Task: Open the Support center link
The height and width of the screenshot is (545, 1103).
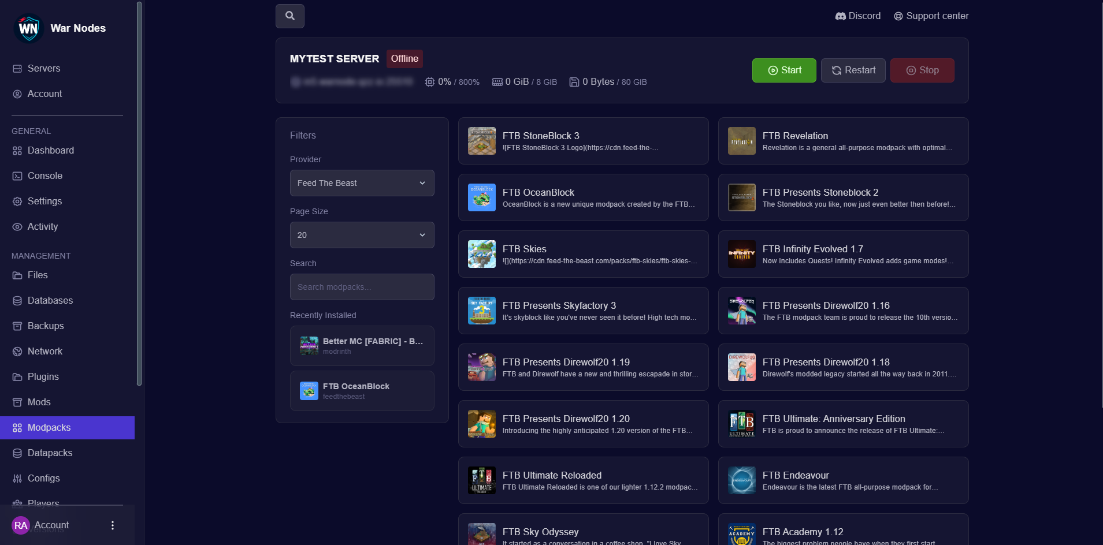Action: coord(931,16)
